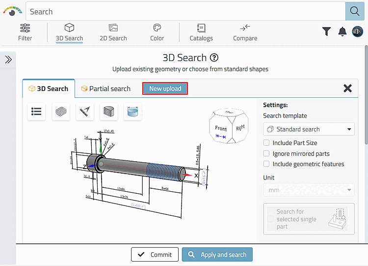This screenshot has width=368, height=266.
Task: Switch to the Partial search tab
Action: 105,89
